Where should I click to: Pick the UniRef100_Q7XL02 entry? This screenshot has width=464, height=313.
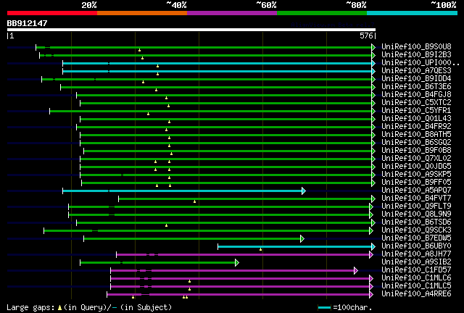point(416,159)
